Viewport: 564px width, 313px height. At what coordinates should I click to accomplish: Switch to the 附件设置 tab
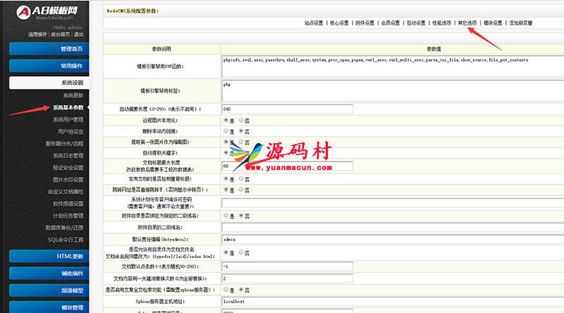coord(364,23)
